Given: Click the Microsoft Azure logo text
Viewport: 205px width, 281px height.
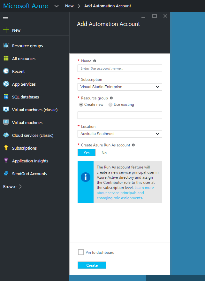Looking at the screenshot, I should point(26,6).
